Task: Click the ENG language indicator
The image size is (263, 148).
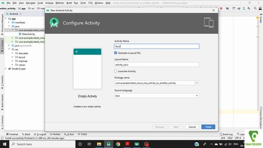Action: (x=235, y=144)
